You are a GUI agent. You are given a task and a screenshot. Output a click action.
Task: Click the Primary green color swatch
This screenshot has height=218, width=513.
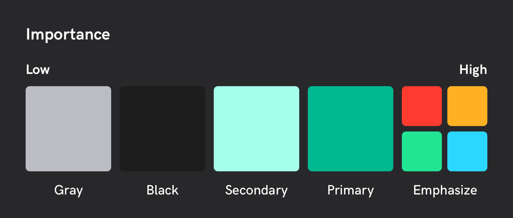pyautogui.click(x=351, y=129)
